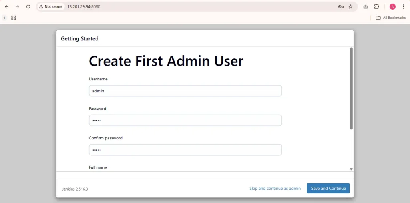Click the 't' bookmark shortcut

click(x=4, y=18)
